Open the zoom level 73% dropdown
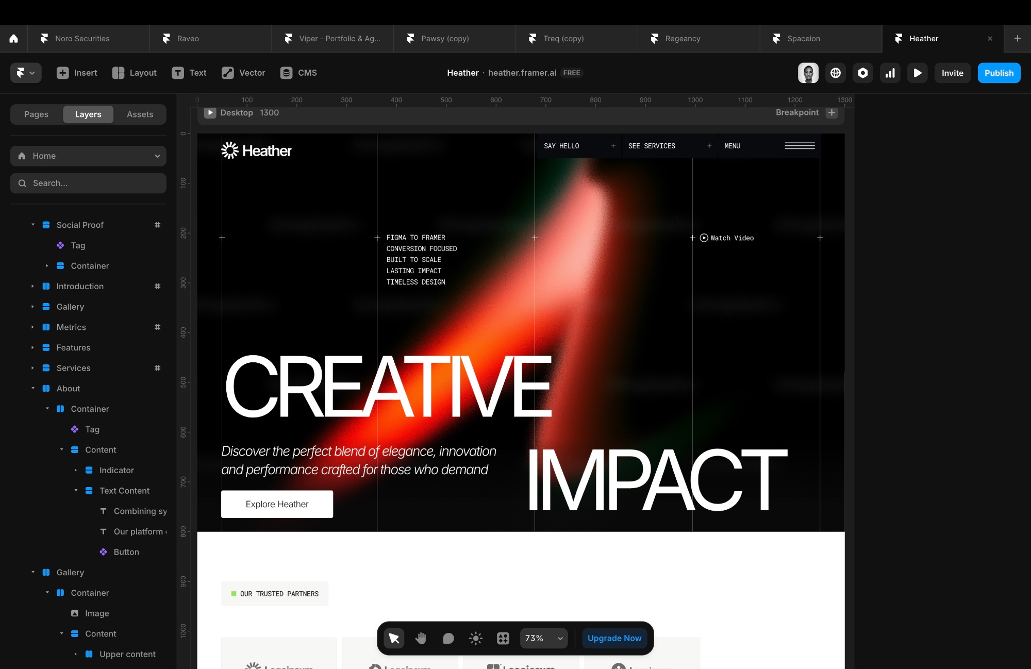This screenshot has width=1031, height=669. [x=543, y=638]
